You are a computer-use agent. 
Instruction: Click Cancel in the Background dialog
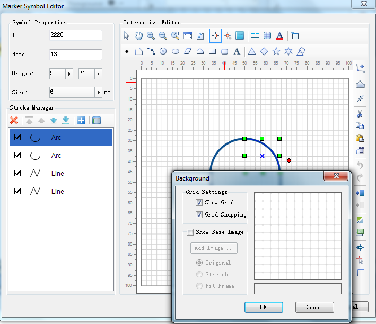click(313, 307)
